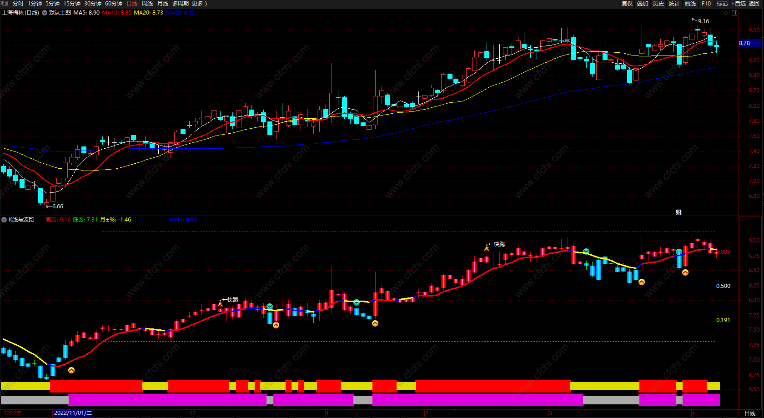764x418 pixels.
Task: Add stock via +自选 button
Action: click(x=739, y=4)
